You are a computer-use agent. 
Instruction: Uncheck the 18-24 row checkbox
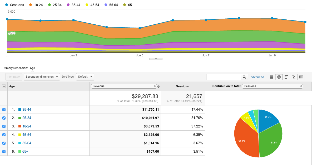4,126
